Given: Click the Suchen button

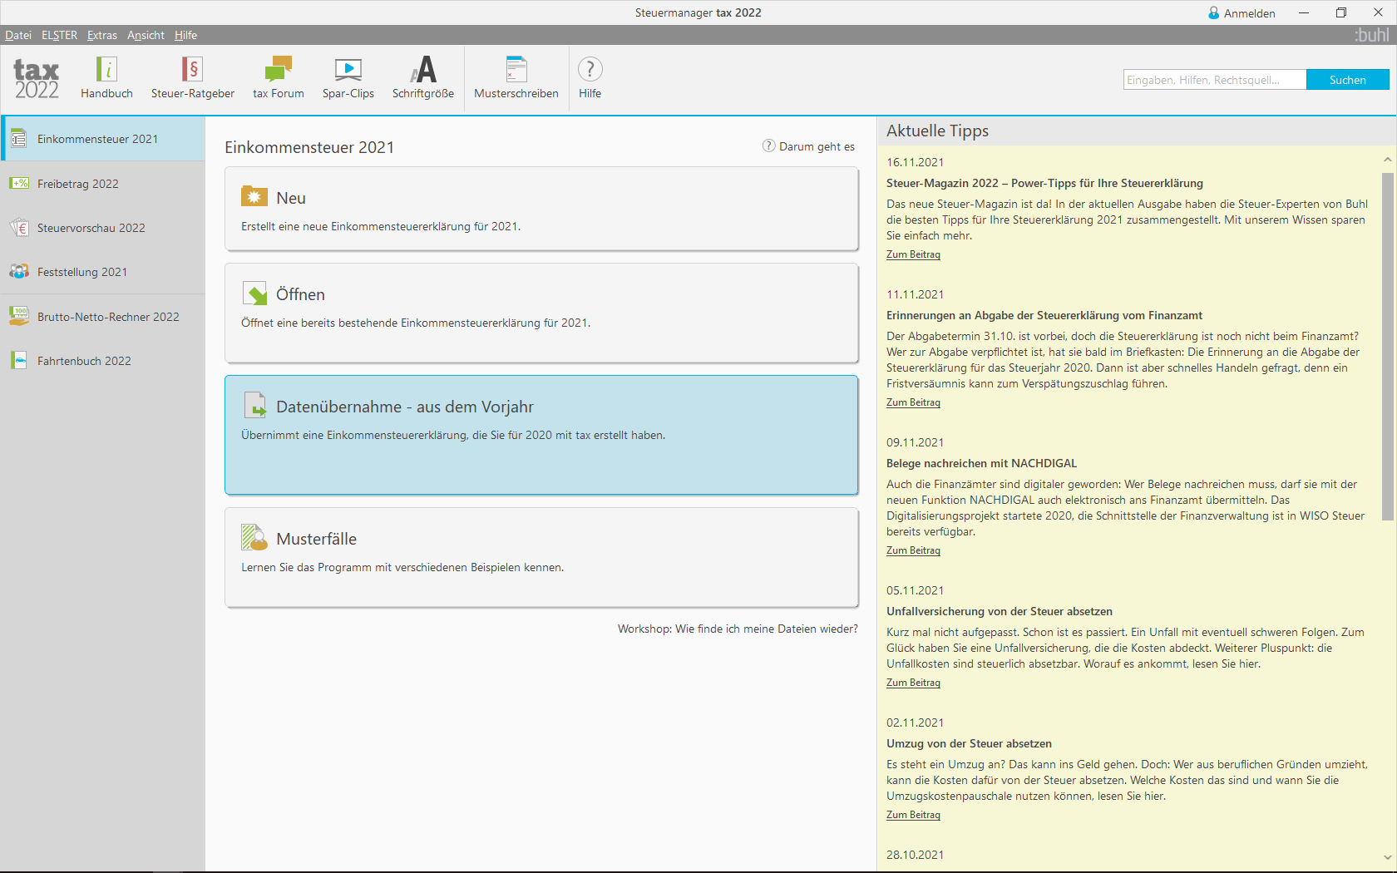Looking at the screenshot, I should point(1347,80).
